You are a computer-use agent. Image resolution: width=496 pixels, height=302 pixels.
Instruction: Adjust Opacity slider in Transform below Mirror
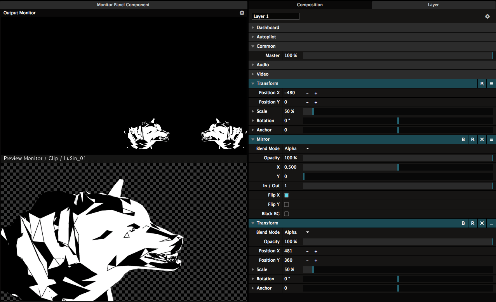pos(398,242)
